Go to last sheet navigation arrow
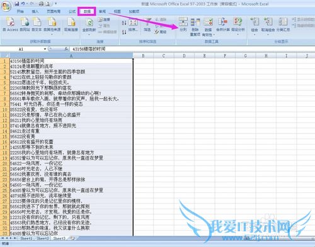This screenshot has height=247, width=315. click(x=15, y=238)
